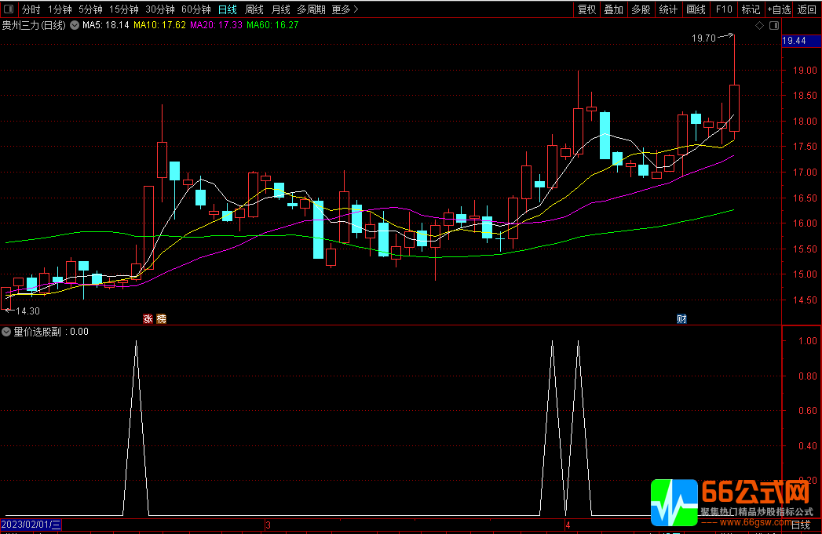The height and width of the screenshot is (534, 822).
Task: Expand the 贵州三力 main chart indicator dropdown
Action: (75, 26)
